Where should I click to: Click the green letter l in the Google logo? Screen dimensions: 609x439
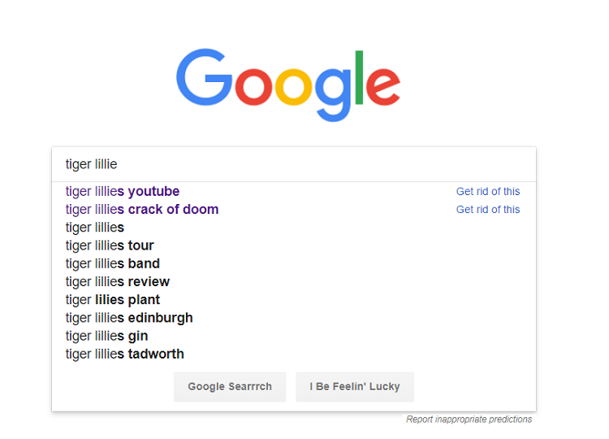click(358, 77)
